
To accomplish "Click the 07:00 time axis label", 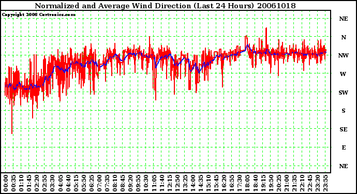I will [99, 183].
